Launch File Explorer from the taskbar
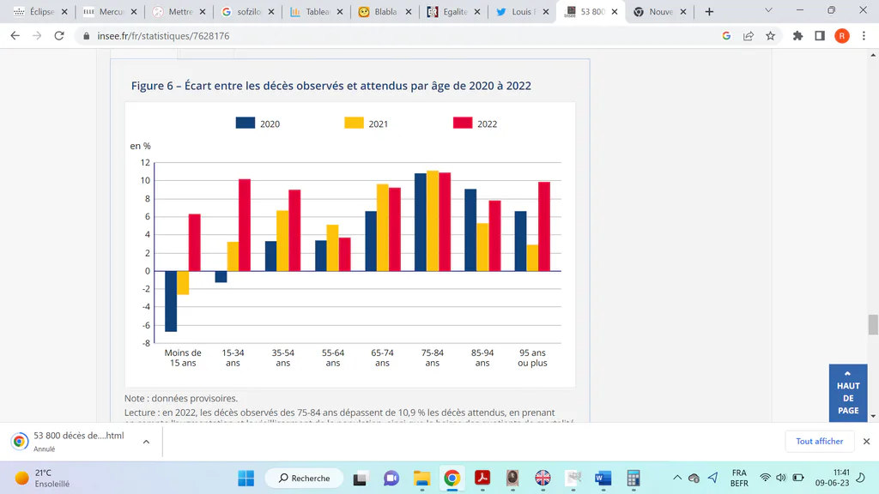The height and width of the screenshot is (494, 879). coord(421,478)
